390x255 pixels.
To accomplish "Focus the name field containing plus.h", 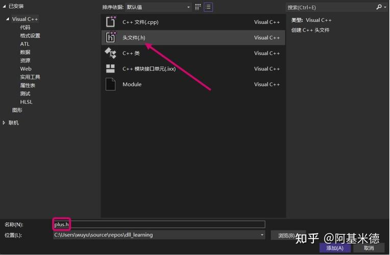I will [x=159, y=224].
